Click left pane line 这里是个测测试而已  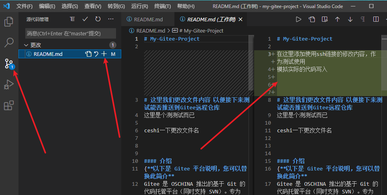169,115
